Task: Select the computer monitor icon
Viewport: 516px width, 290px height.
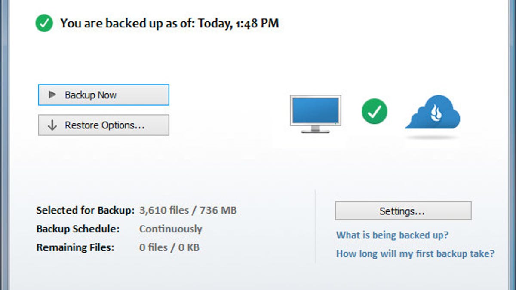Action: 316,113
